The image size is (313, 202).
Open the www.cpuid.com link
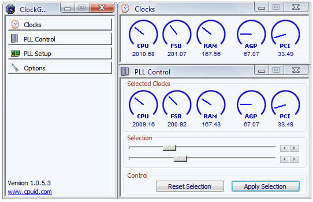(30, 192)
